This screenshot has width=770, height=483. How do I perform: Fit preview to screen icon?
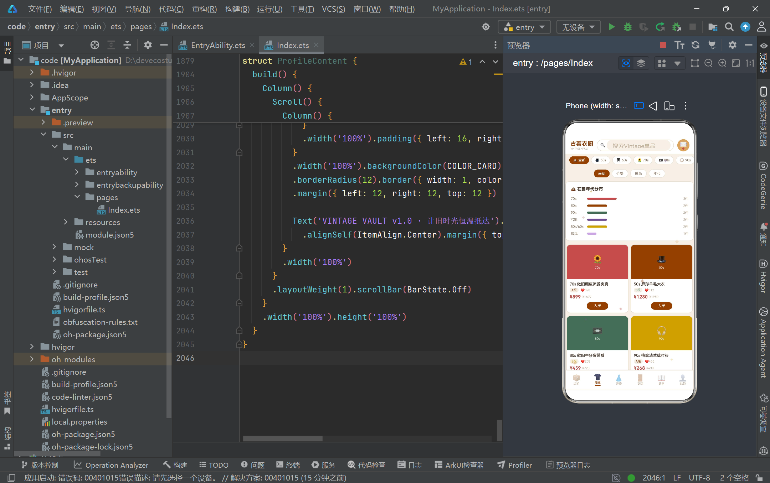(x=736, y=63)
